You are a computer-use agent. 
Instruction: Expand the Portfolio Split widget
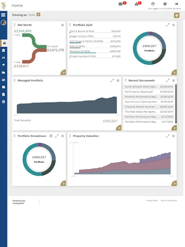pyautogui.click(x=168, y=25)
